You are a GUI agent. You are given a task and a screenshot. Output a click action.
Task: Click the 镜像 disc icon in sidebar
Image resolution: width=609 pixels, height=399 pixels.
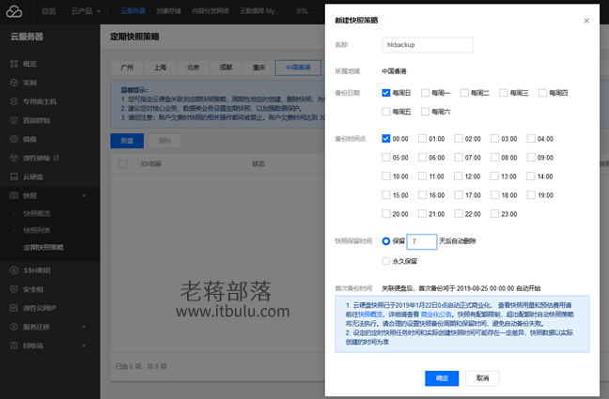(x=14, y=139)
